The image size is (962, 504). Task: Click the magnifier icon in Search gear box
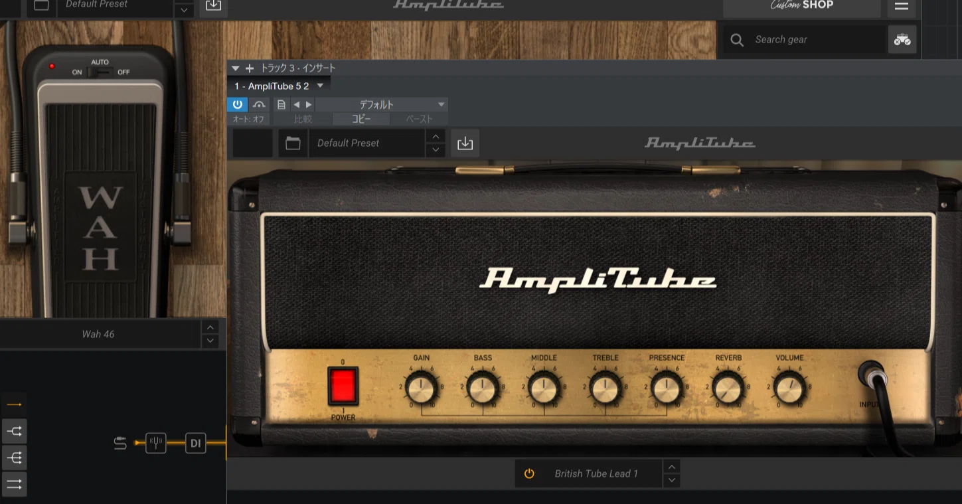click(737, 40)
